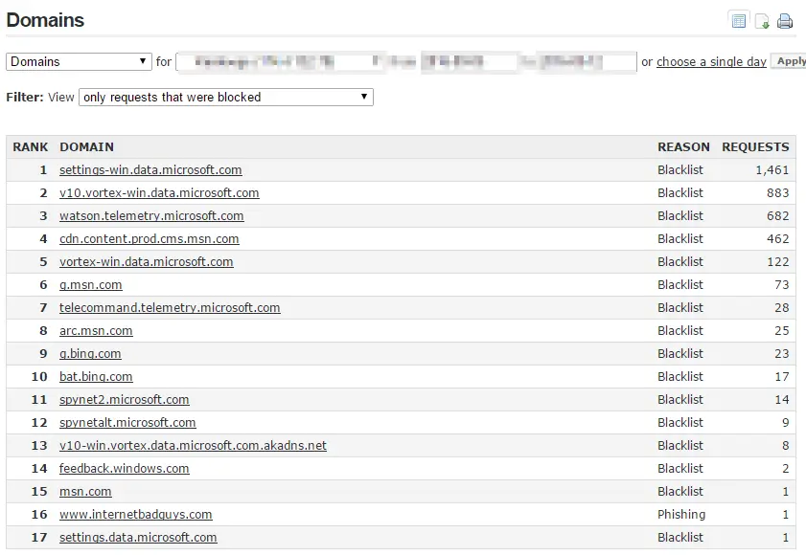Open watson.telemetry.microsoft.com link

click(x=151, y=215)
